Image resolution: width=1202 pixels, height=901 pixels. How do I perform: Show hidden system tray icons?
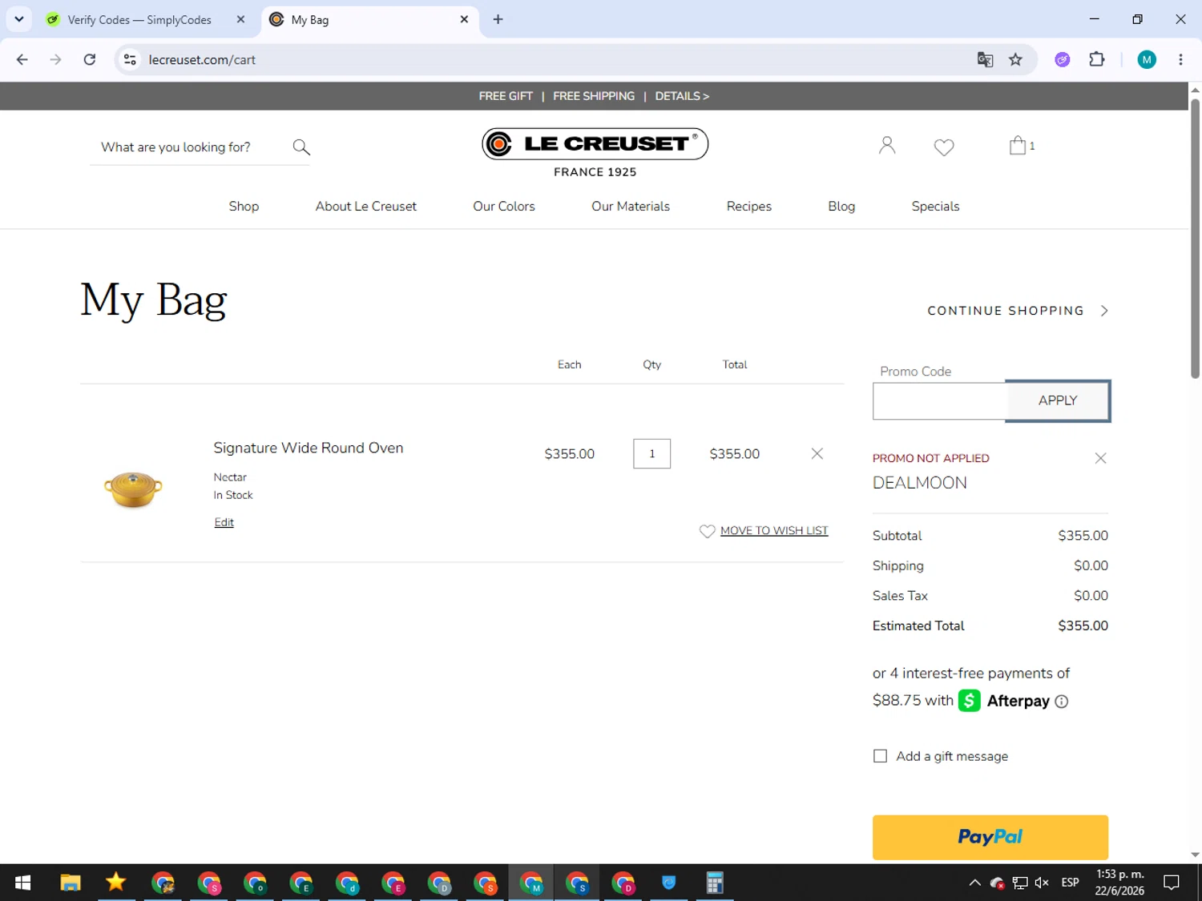(974, 883)
